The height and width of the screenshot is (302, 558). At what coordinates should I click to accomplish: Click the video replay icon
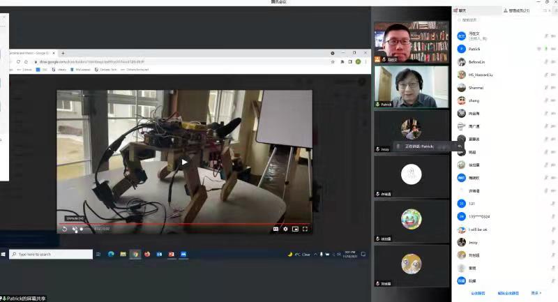click(64, 229)
